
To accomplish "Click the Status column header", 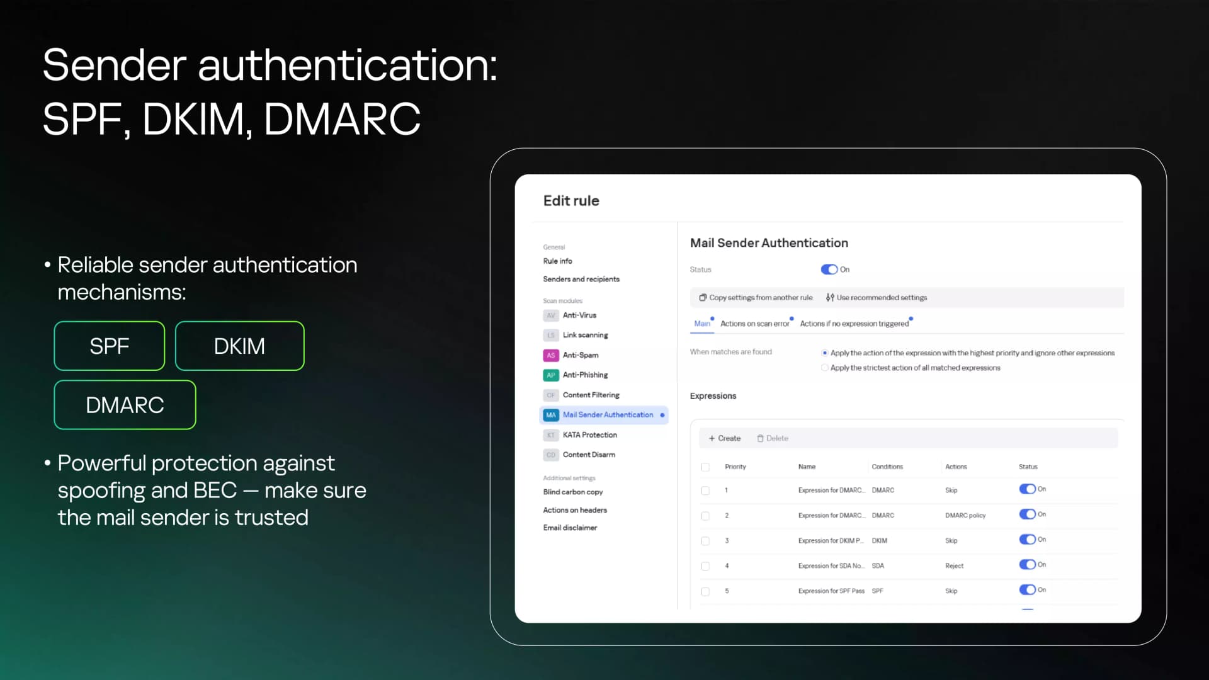I will (x=1028, y=467).
